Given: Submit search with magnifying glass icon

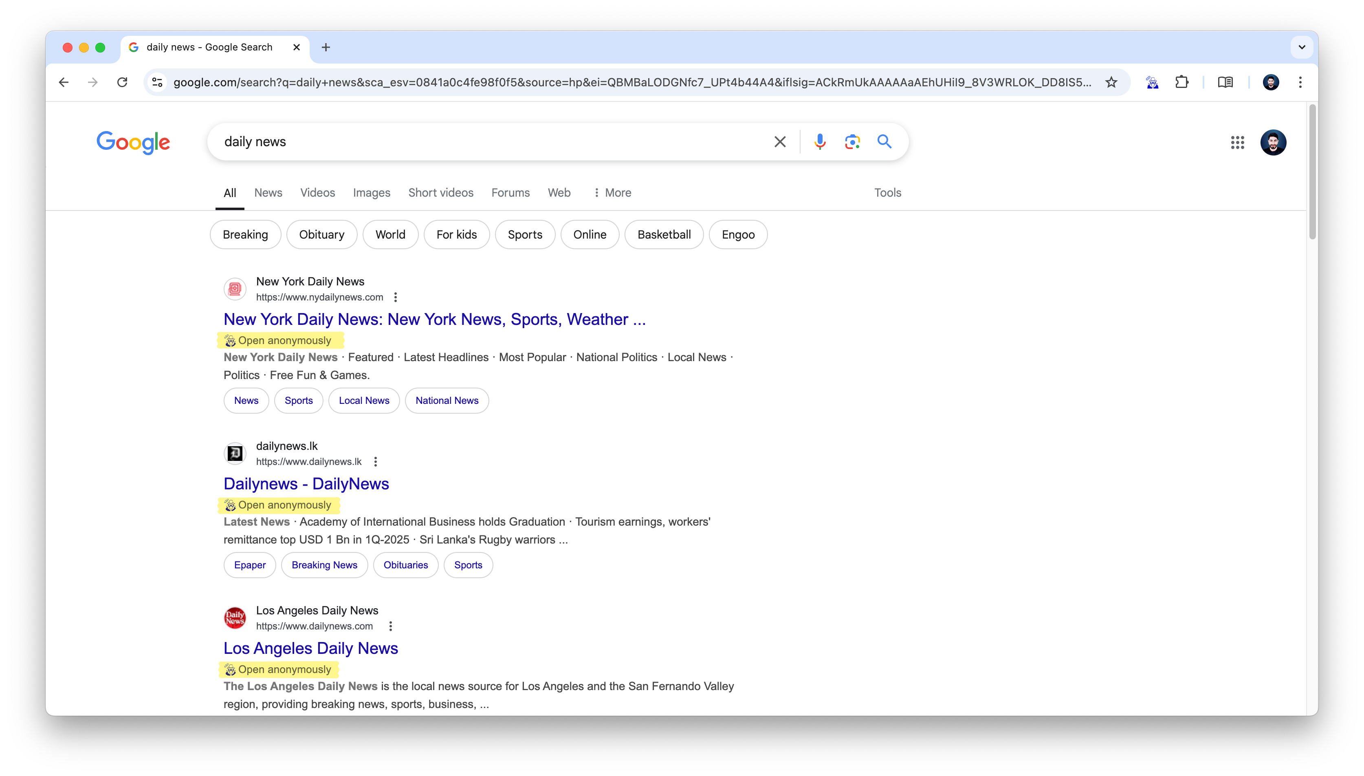Looking at the screenshot, I should click(x=884, y=142).
